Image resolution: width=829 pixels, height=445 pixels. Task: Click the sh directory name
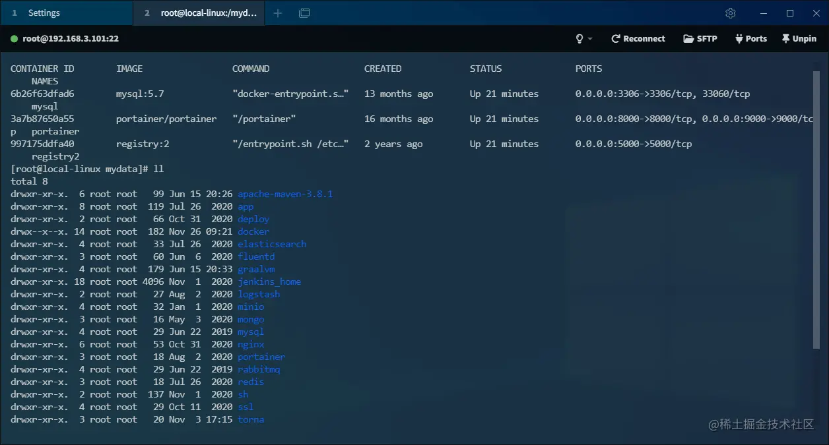243,394
